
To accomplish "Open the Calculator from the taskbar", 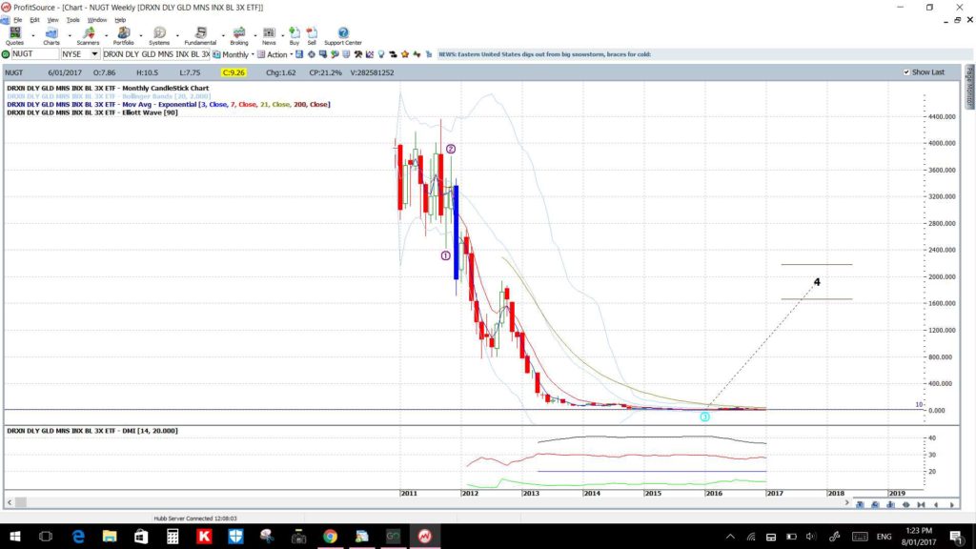I will (173, 536).
